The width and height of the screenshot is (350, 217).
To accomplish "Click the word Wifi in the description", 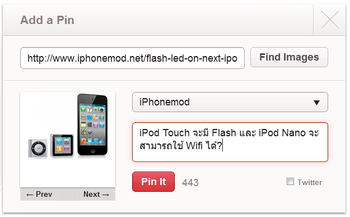I will pos(194,146).
